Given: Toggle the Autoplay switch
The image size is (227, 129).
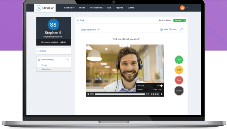Looking at the screenshot, I should pos(160,86).
